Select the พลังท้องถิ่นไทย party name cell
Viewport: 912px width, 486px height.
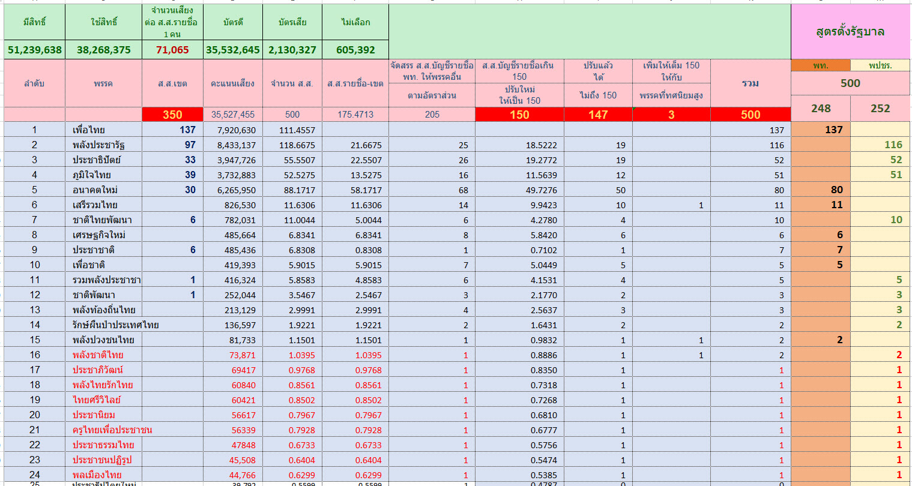[x=103, y=310]
